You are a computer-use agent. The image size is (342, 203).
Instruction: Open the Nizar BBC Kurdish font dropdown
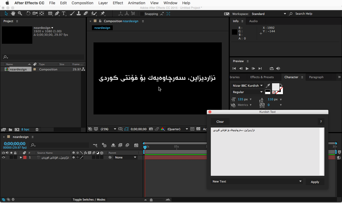tap(248, 86)
